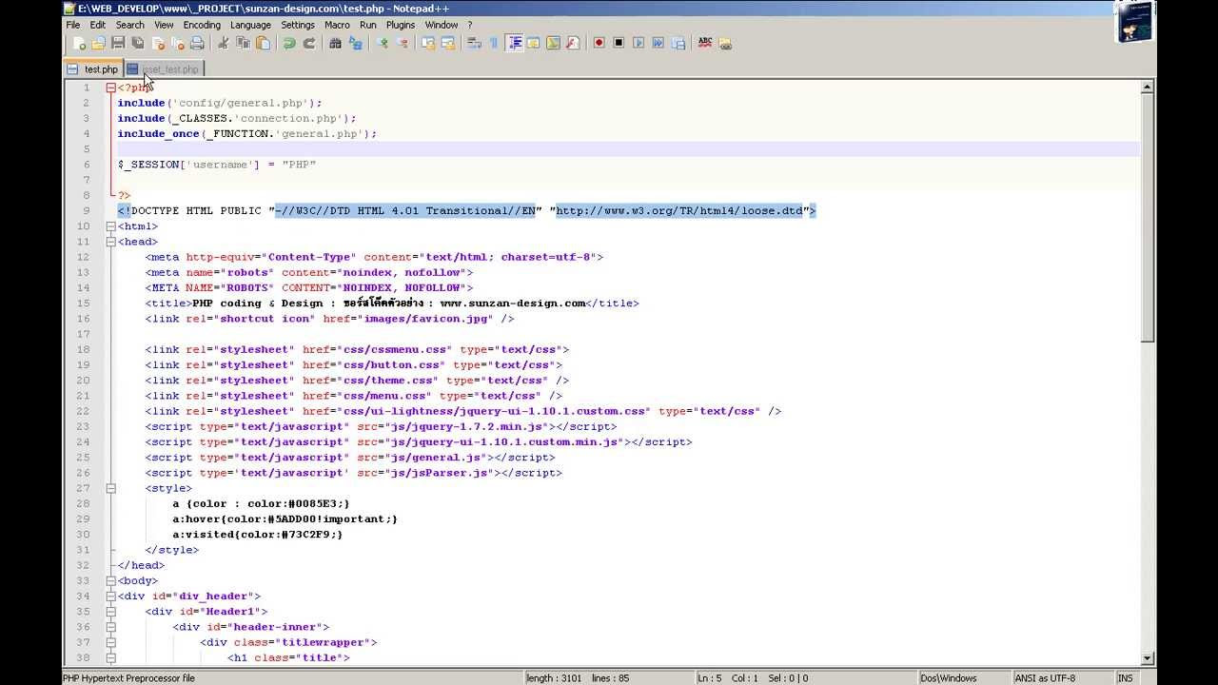This screenshot has width=1218, height=685.
Task: Open the Language menu
Action: pos(250,25)
